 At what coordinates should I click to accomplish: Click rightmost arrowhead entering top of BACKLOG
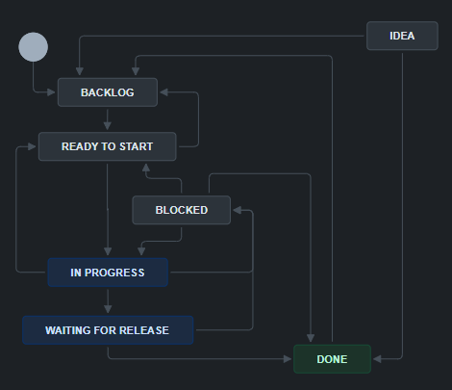[x=136, y=71]
